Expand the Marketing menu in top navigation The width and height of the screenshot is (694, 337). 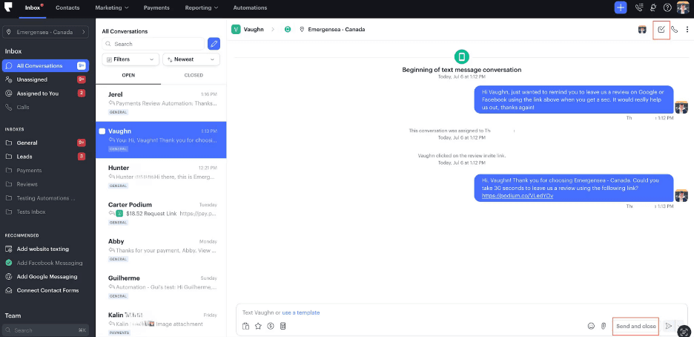[111, 7]
